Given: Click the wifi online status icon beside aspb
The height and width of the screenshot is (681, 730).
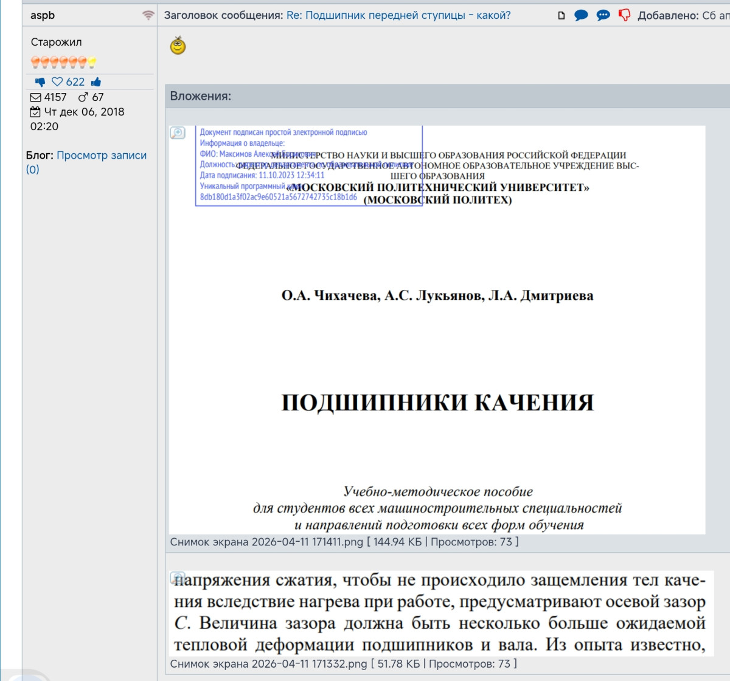Looking at the screenshot, I should tap(148, 16).
